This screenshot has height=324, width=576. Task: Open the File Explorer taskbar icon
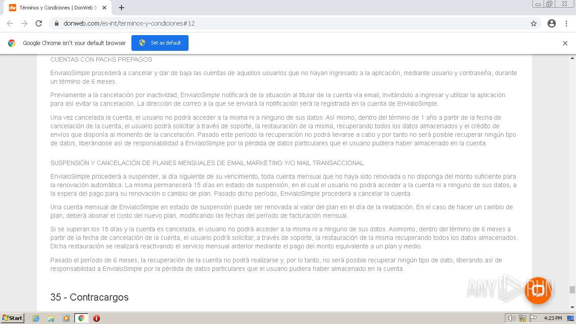tap(51, 318)
